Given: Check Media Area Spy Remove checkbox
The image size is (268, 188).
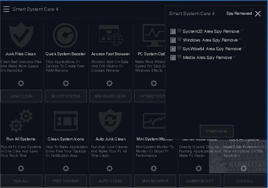Looking at the screenshot, I should point(173,58).
